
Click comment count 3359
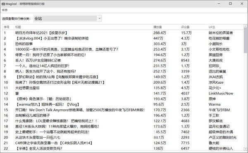tap(185, 71)
